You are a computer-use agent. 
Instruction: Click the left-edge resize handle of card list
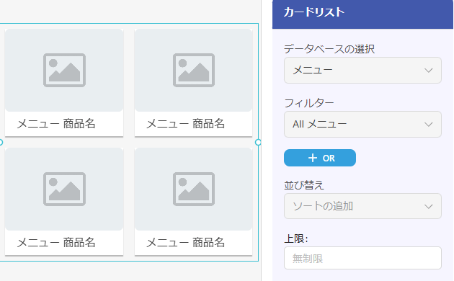(1, 143)
